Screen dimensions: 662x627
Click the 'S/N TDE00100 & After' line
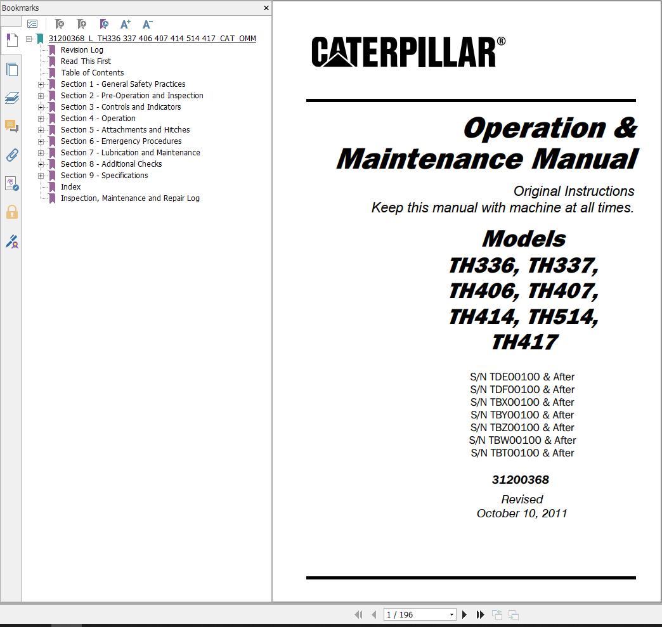tap(522, 377)
